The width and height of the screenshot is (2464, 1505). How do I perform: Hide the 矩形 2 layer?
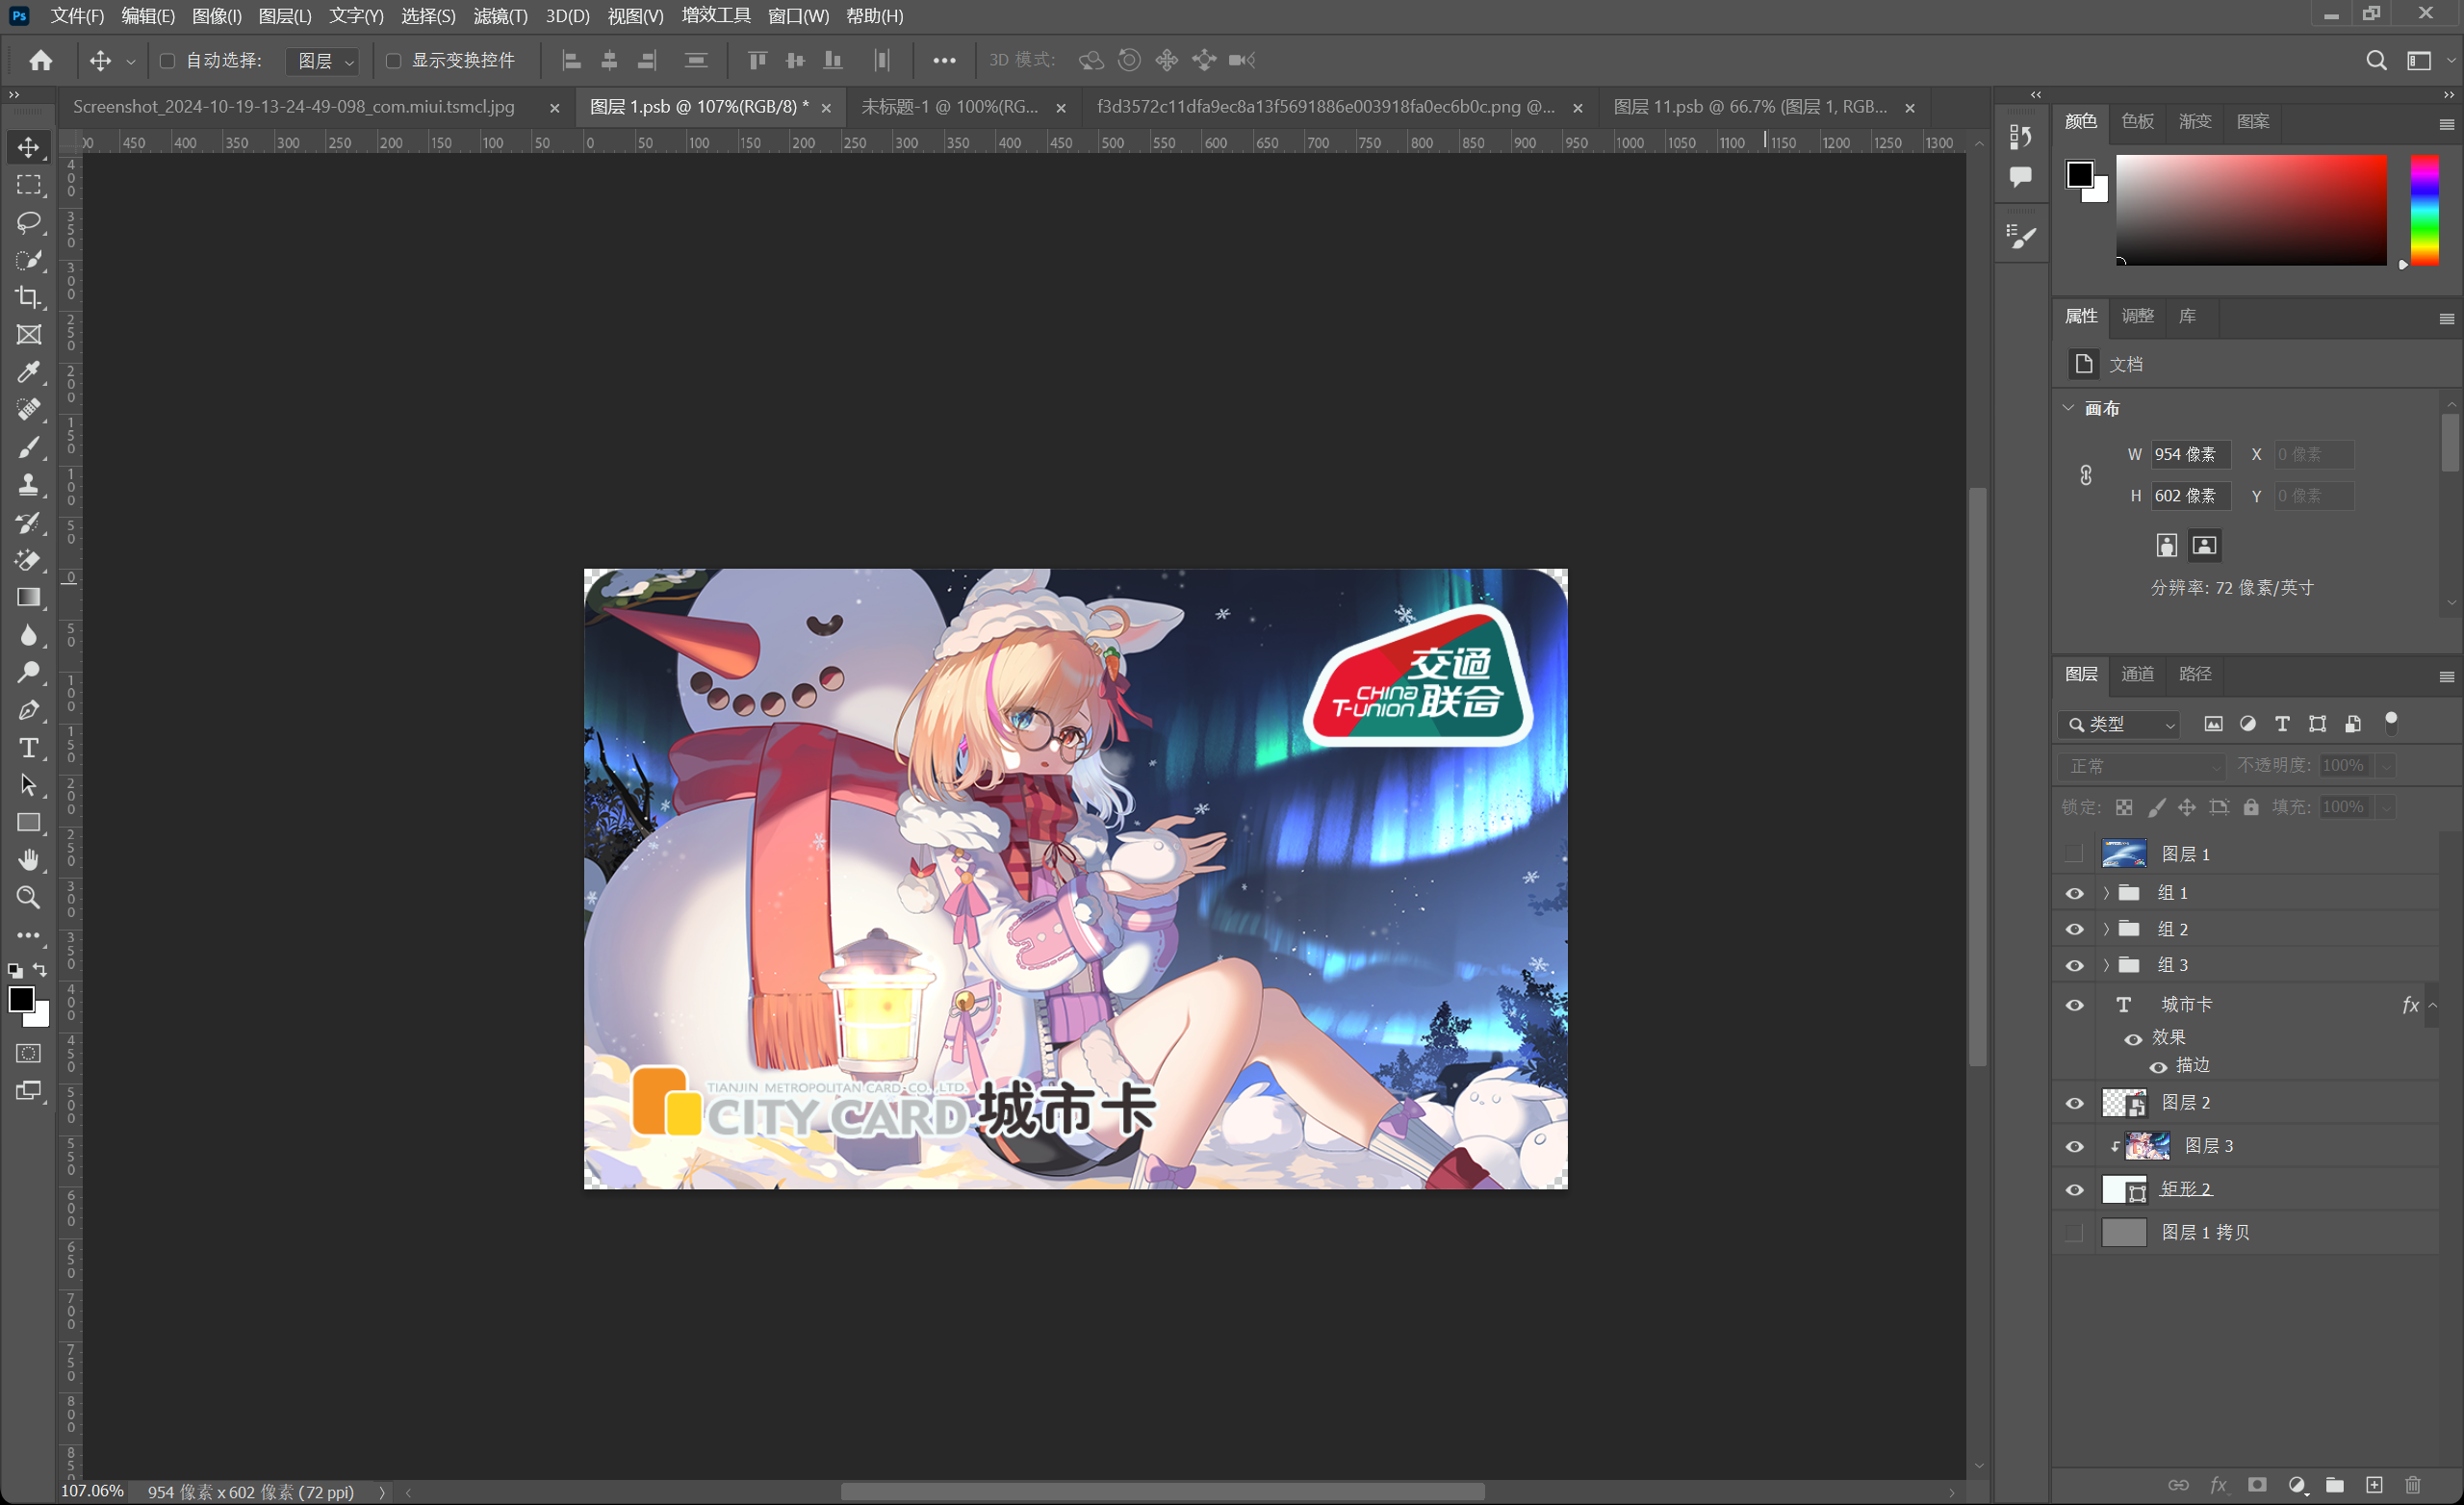(2074, 1190)
